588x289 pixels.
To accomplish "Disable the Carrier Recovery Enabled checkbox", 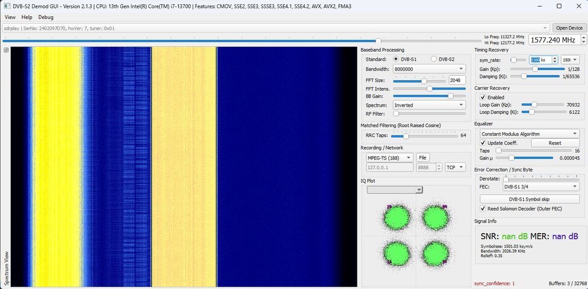I will (482, 97).
